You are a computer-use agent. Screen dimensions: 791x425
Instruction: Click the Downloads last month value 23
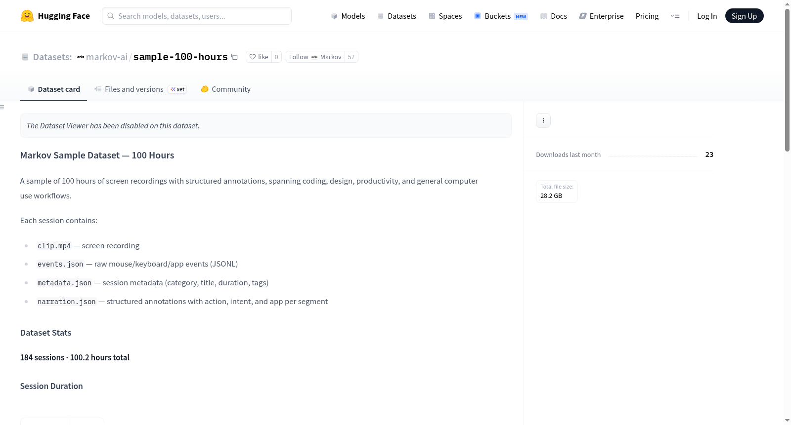709,155
